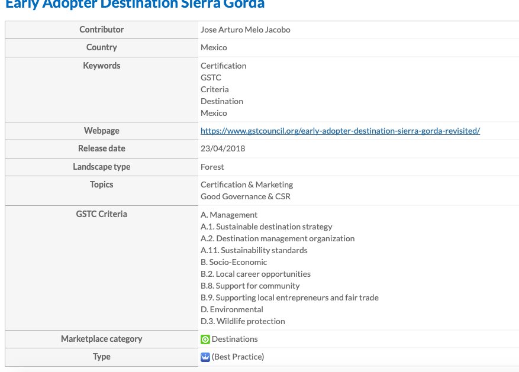Select the (Best Practice) type text
The height and width of the screenshot is (372, 519).
click(238, 357)
